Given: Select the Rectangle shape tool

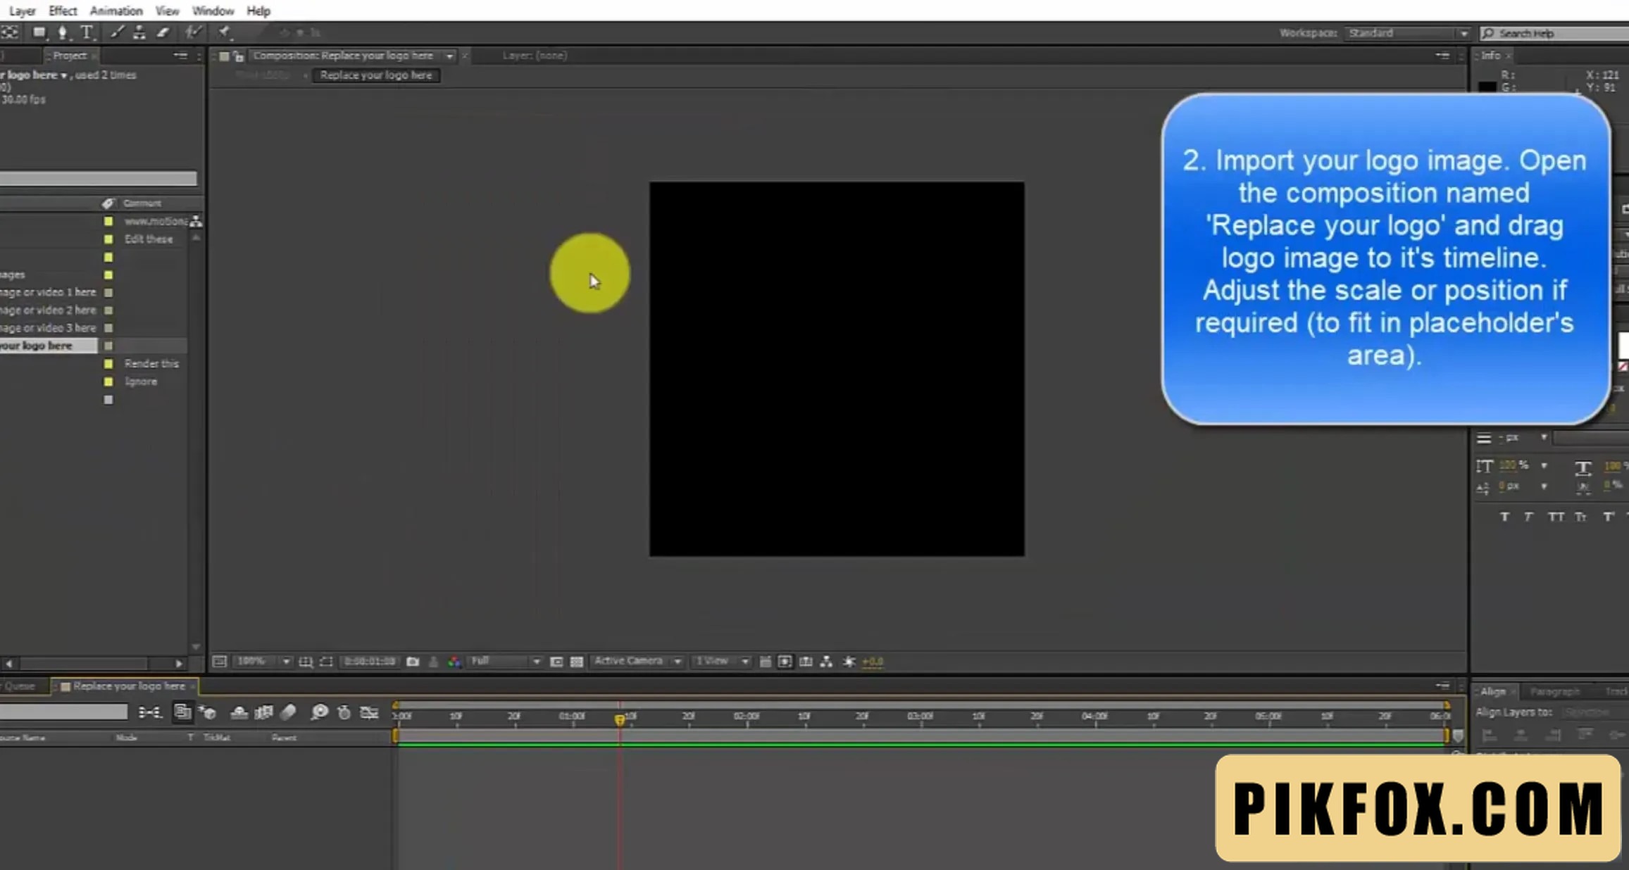Looking at the screenshot, I should (39, 32).
